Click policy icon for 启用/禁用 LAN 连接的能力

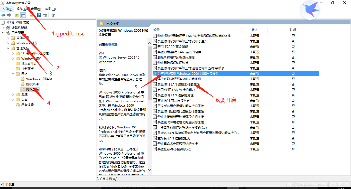click(x=155, y=90)
